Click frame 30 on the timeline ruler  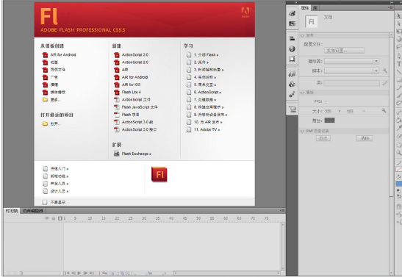[x=144, y=218]
